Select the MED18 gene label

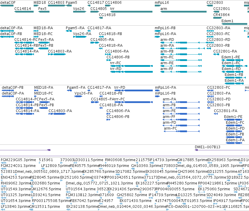point(40,3)
